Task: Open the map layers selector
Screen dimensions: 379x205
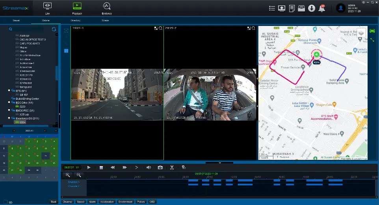Action: coord(361,33)
